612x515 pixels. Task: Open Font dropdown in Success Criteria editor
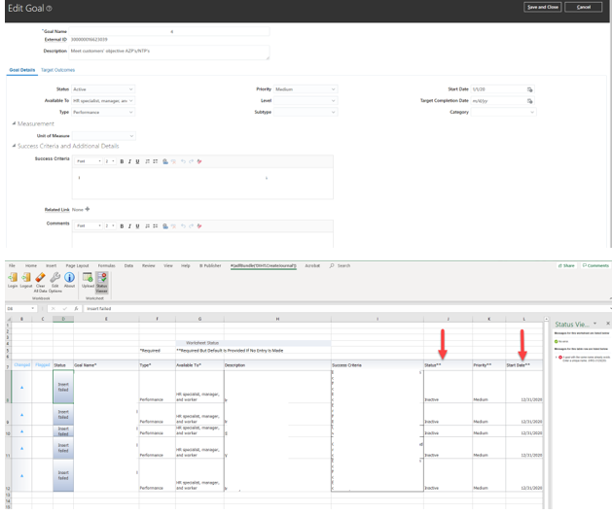(x=89, y=161)
